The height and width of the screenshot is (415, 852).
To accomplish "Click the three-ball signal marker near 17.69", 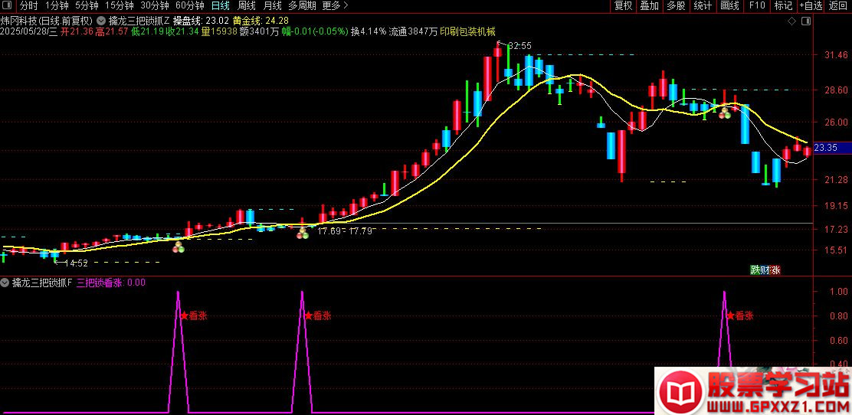I will pos(303,233).
